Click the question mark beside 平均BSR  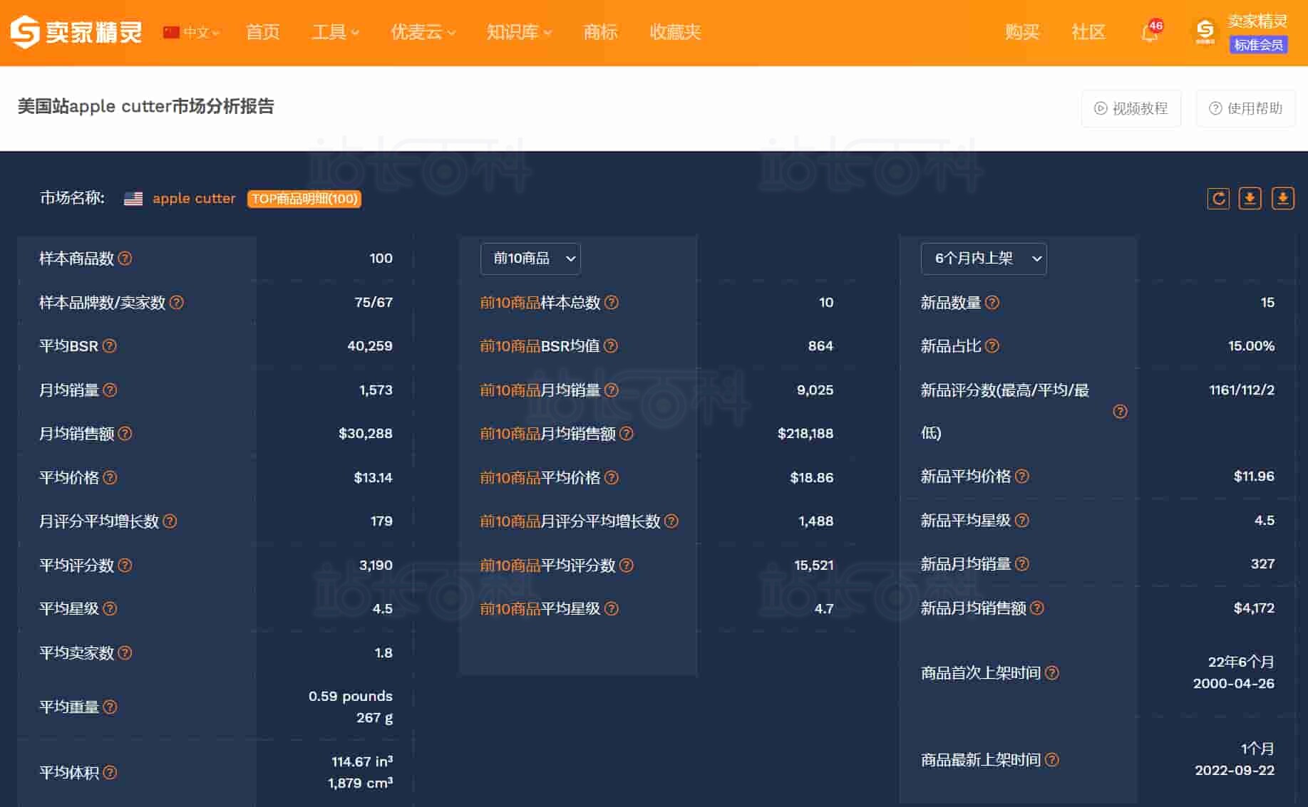[110, 346]
